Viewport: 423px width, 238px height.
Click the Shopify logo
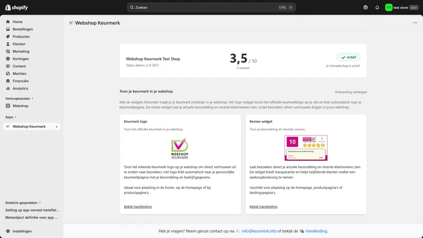pos(16,7)
